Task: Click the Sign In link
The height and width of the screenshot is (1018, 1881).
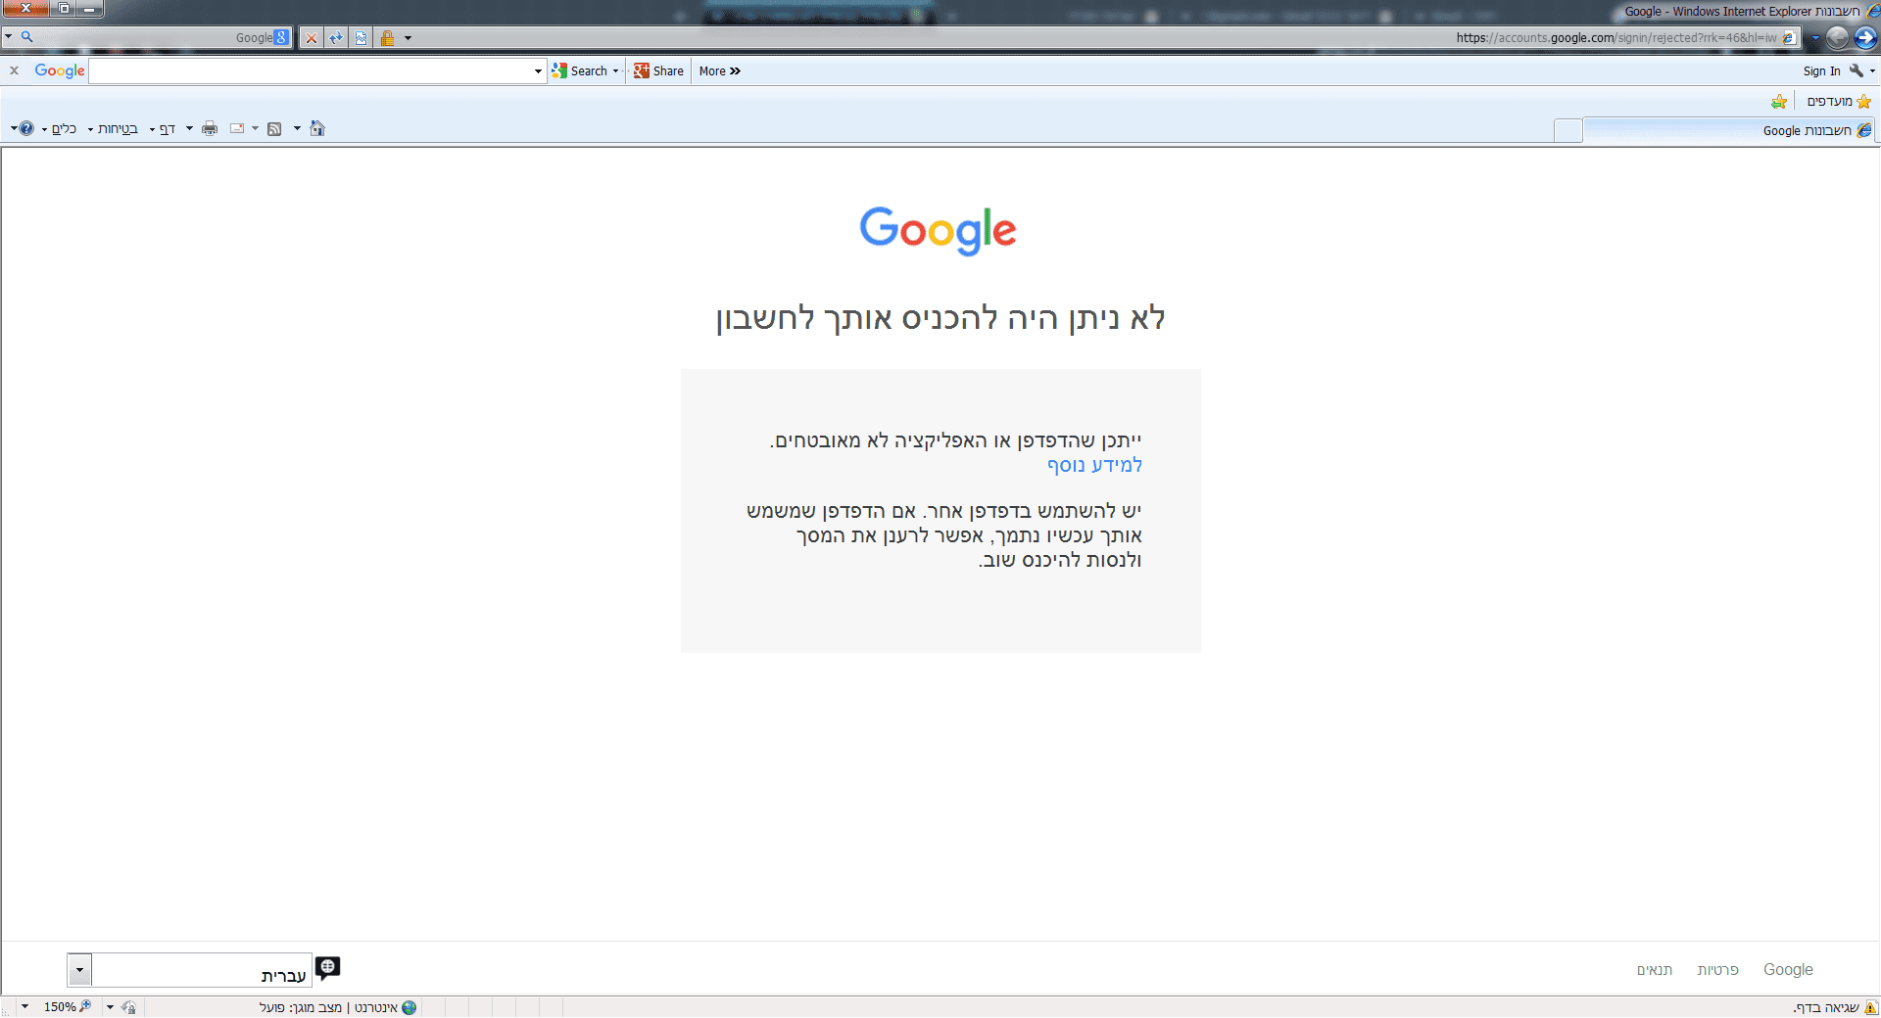Action: pyautogui.click(x=1821, y=70)
